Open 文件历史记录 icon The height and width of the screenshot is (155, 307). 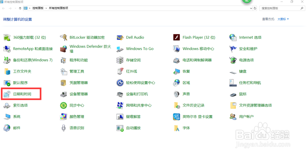[177, 105]
